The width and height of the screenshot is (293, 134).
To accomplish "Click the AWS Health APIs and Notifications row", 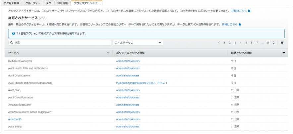I will tap(146, 68).
